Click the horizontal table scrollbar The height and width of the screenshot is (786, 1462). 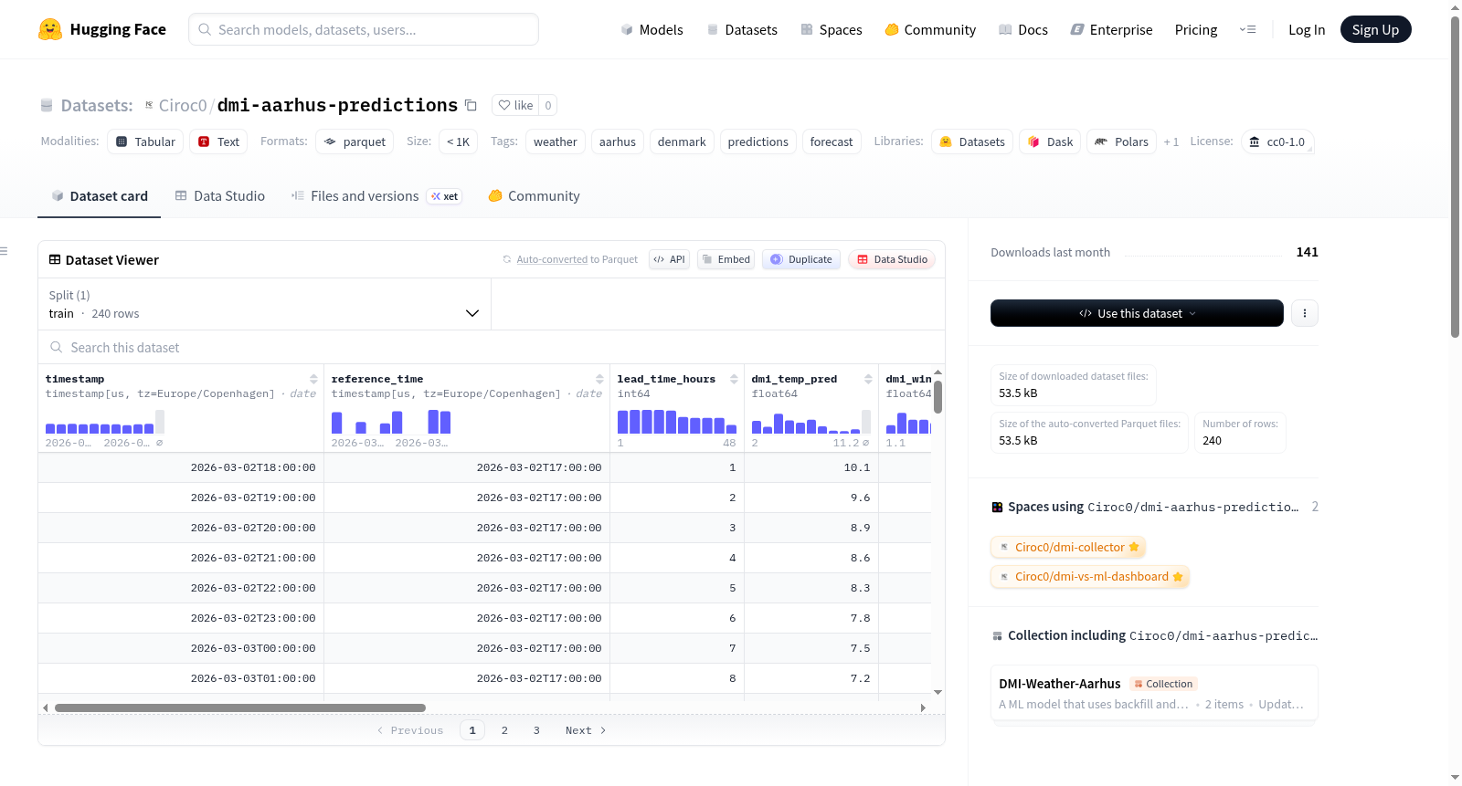(x=240, y=707)
